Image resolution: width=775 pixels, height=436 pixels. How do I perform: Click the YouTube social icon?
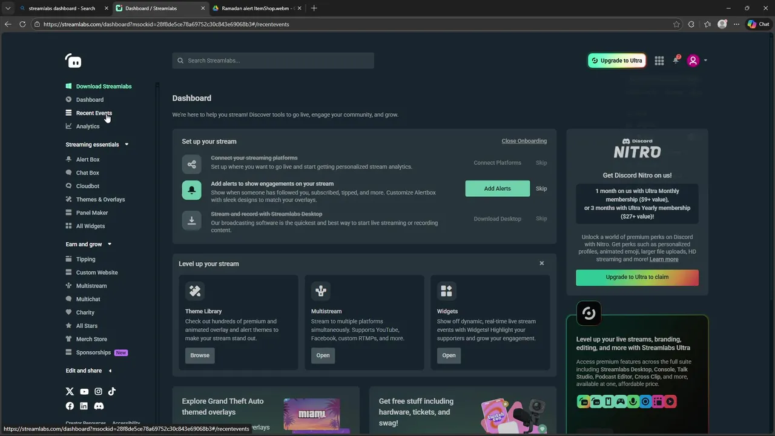84,392
